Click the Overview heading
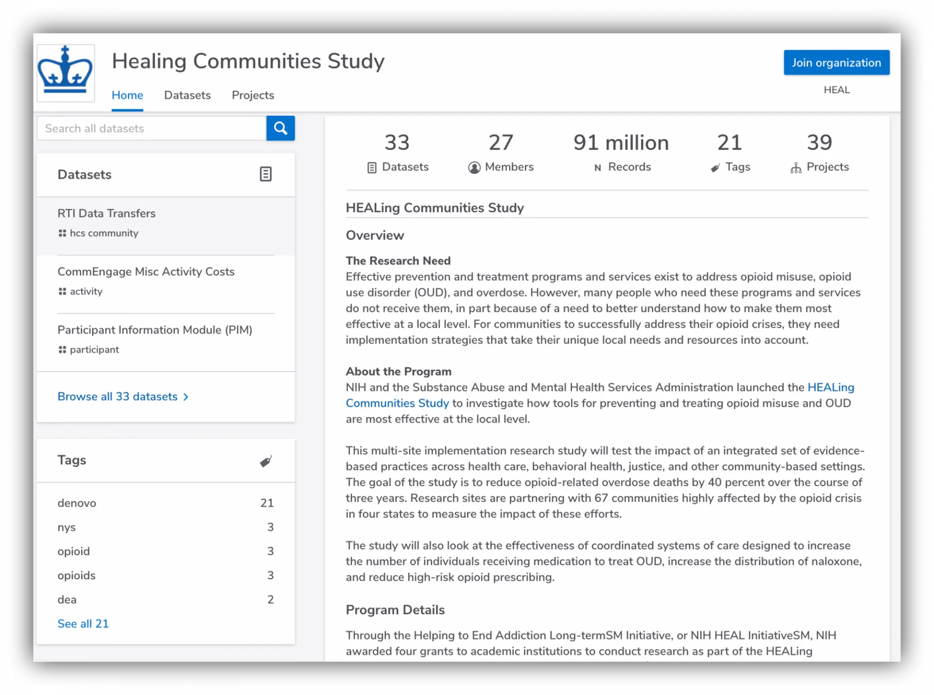Viewport: 934px width, 695px height. pos(375,235)
